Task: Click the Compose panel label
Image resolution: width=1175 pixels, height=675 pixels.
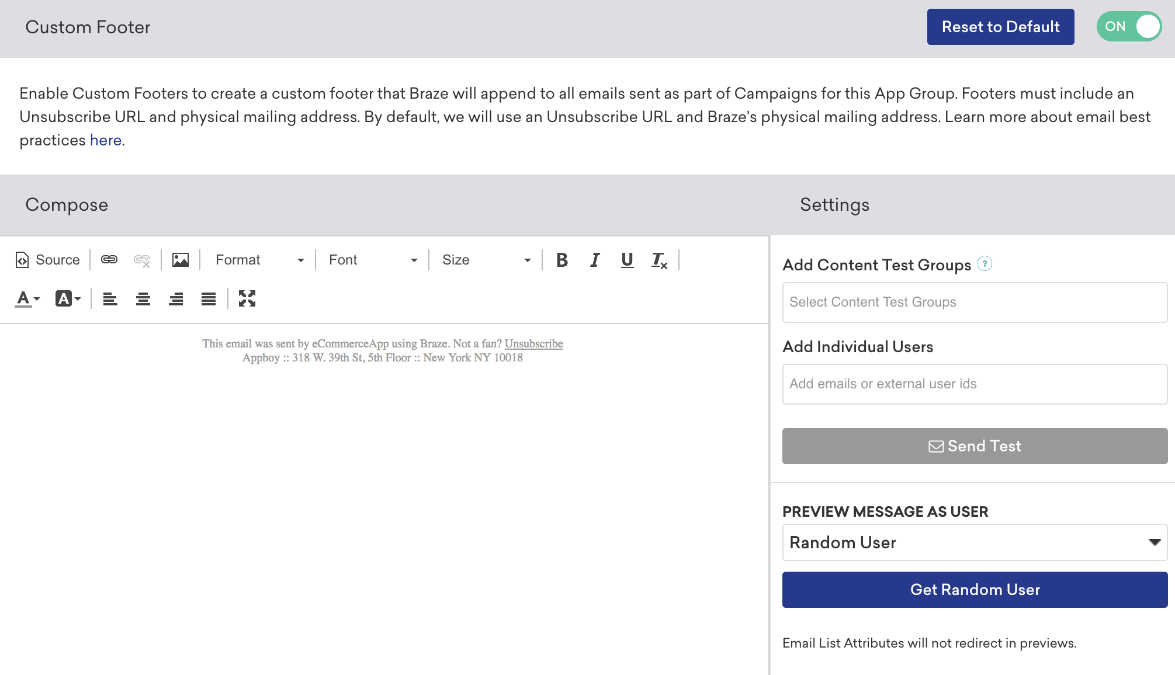Action: (67, 205)
